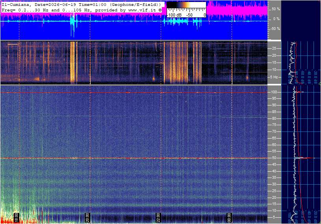Click the 75 Hz label on E-field axis
This screenshot has height=224, width=321.
coord(274,125)
